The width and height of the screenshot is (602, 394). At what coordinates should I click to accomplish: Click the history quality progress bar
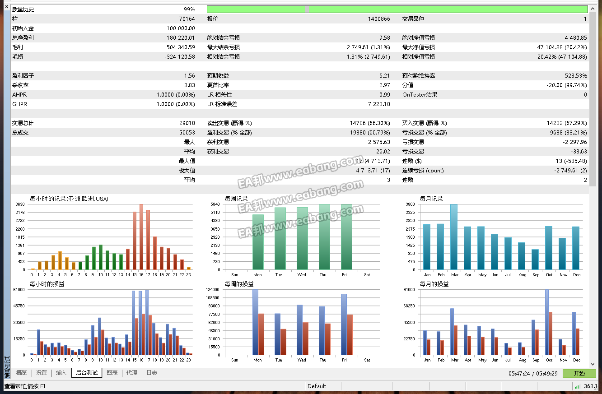tap(397, 9)
